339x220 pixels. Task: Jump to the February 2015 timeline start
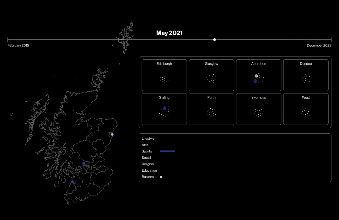point(8,40)
